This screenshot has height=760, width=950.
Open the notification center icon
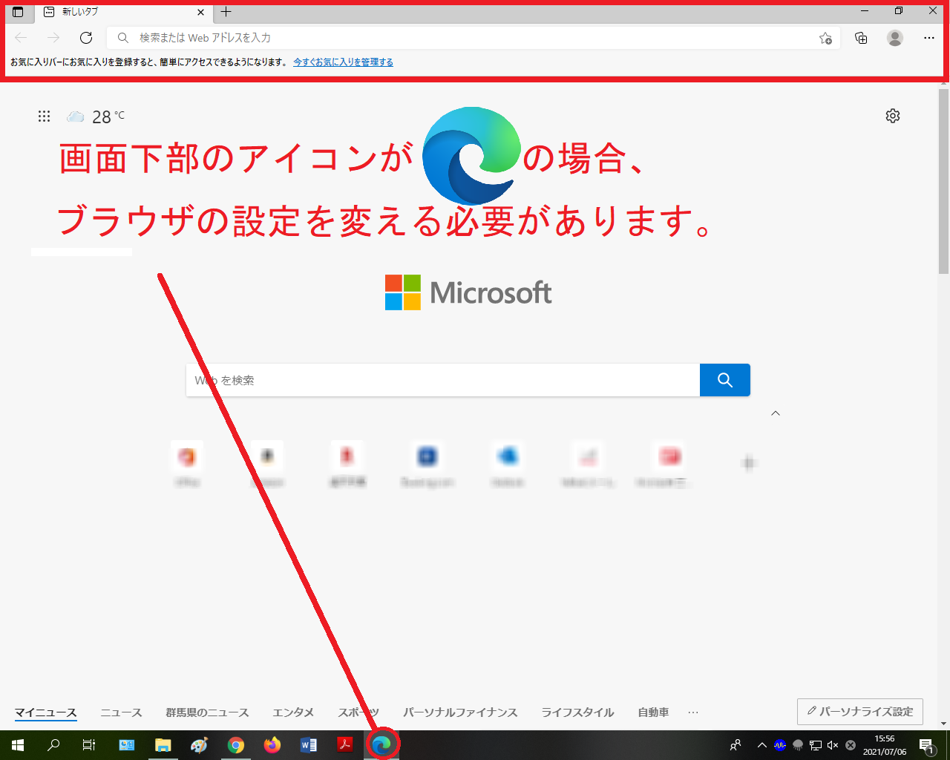[927, 745]
